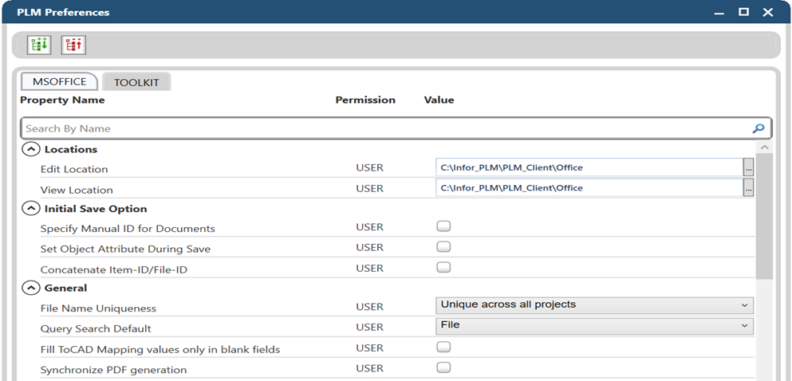Image resolution: width=792 pixels, height=381 pixels.
Task: Open the File Name Uniqueness dropdown
Action: coord(594,305)
